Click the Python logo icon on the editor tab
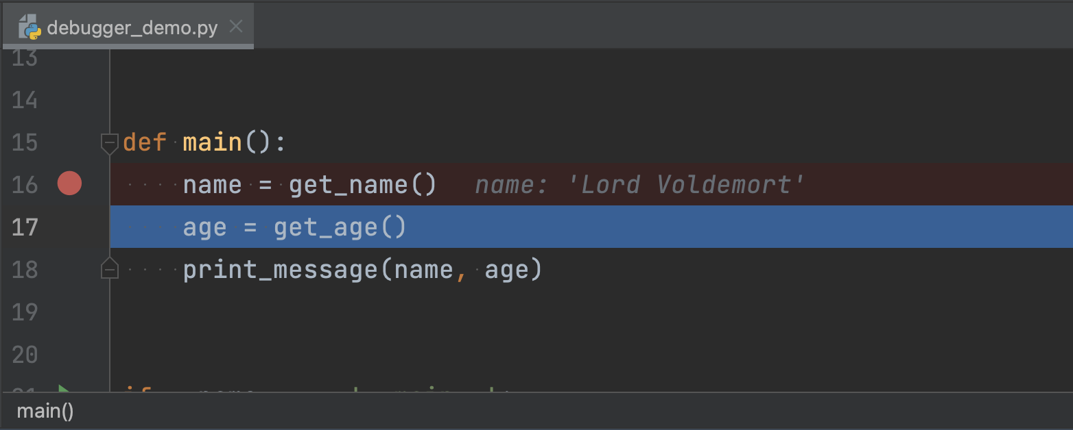The width and height of the screenshot is (1073, 430). [30, 27]
